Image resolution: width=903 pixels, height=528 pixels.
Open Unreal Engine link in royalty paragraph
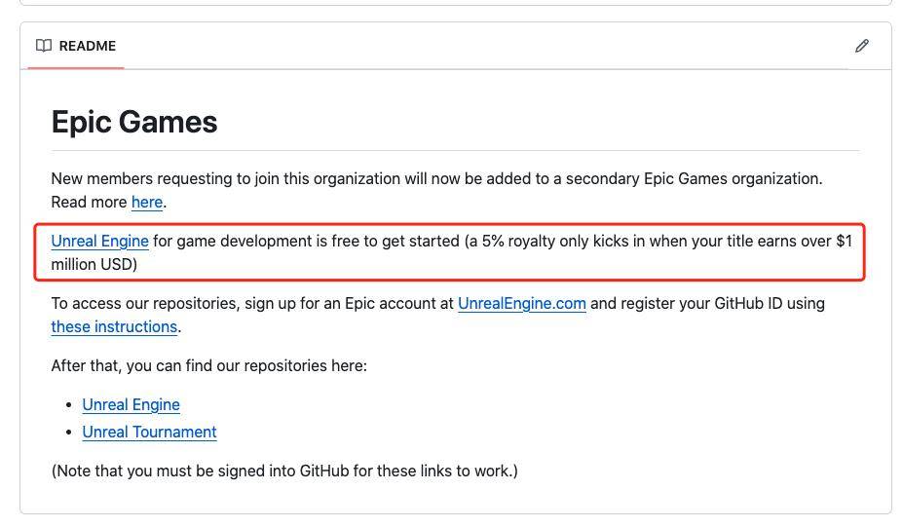click(x=99, y=242)
